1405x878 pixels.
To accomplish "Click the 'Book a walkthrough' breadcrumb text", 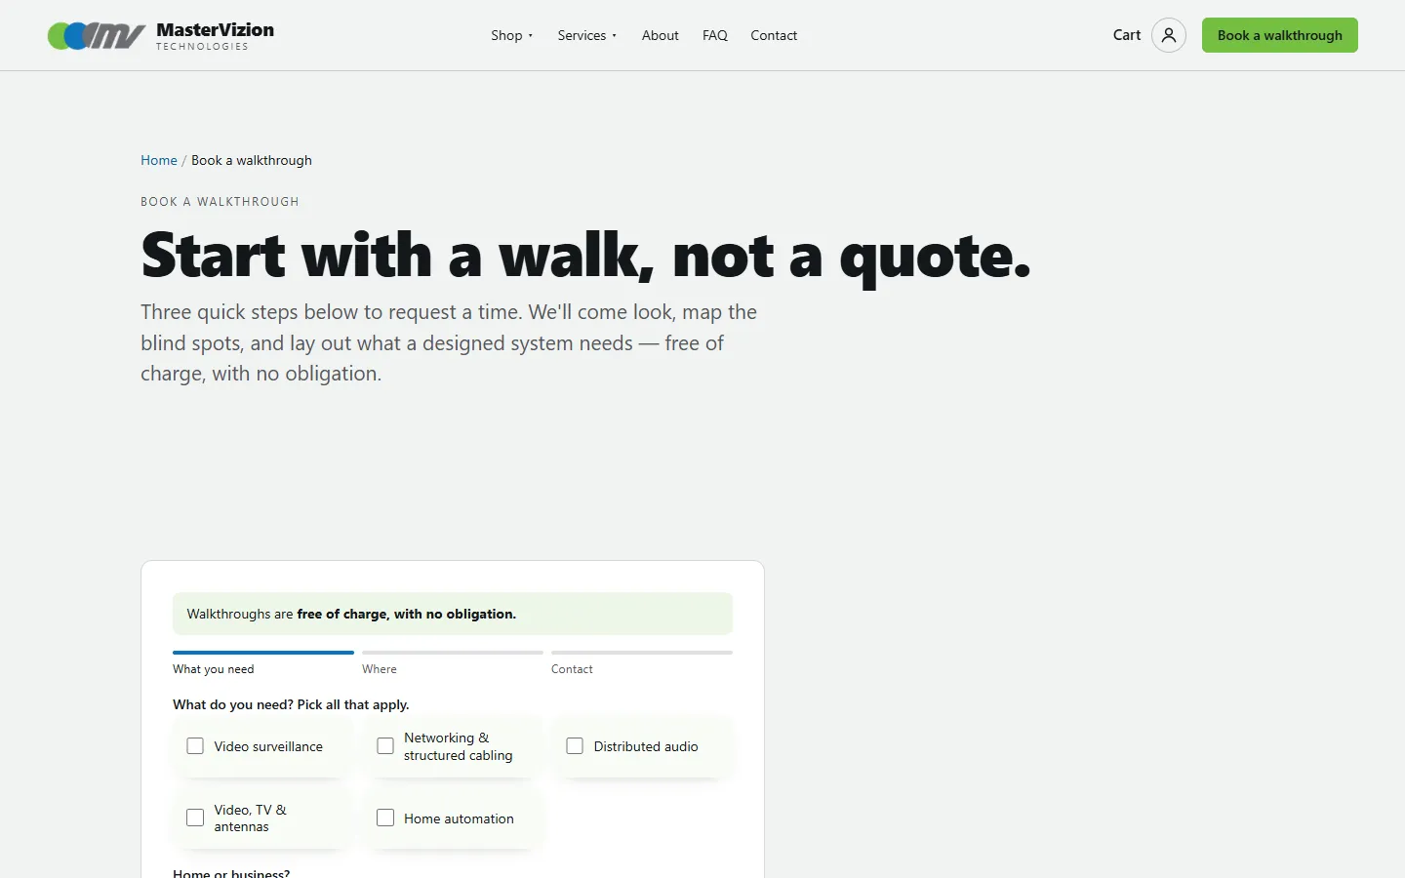I will [x=252, y=160].
